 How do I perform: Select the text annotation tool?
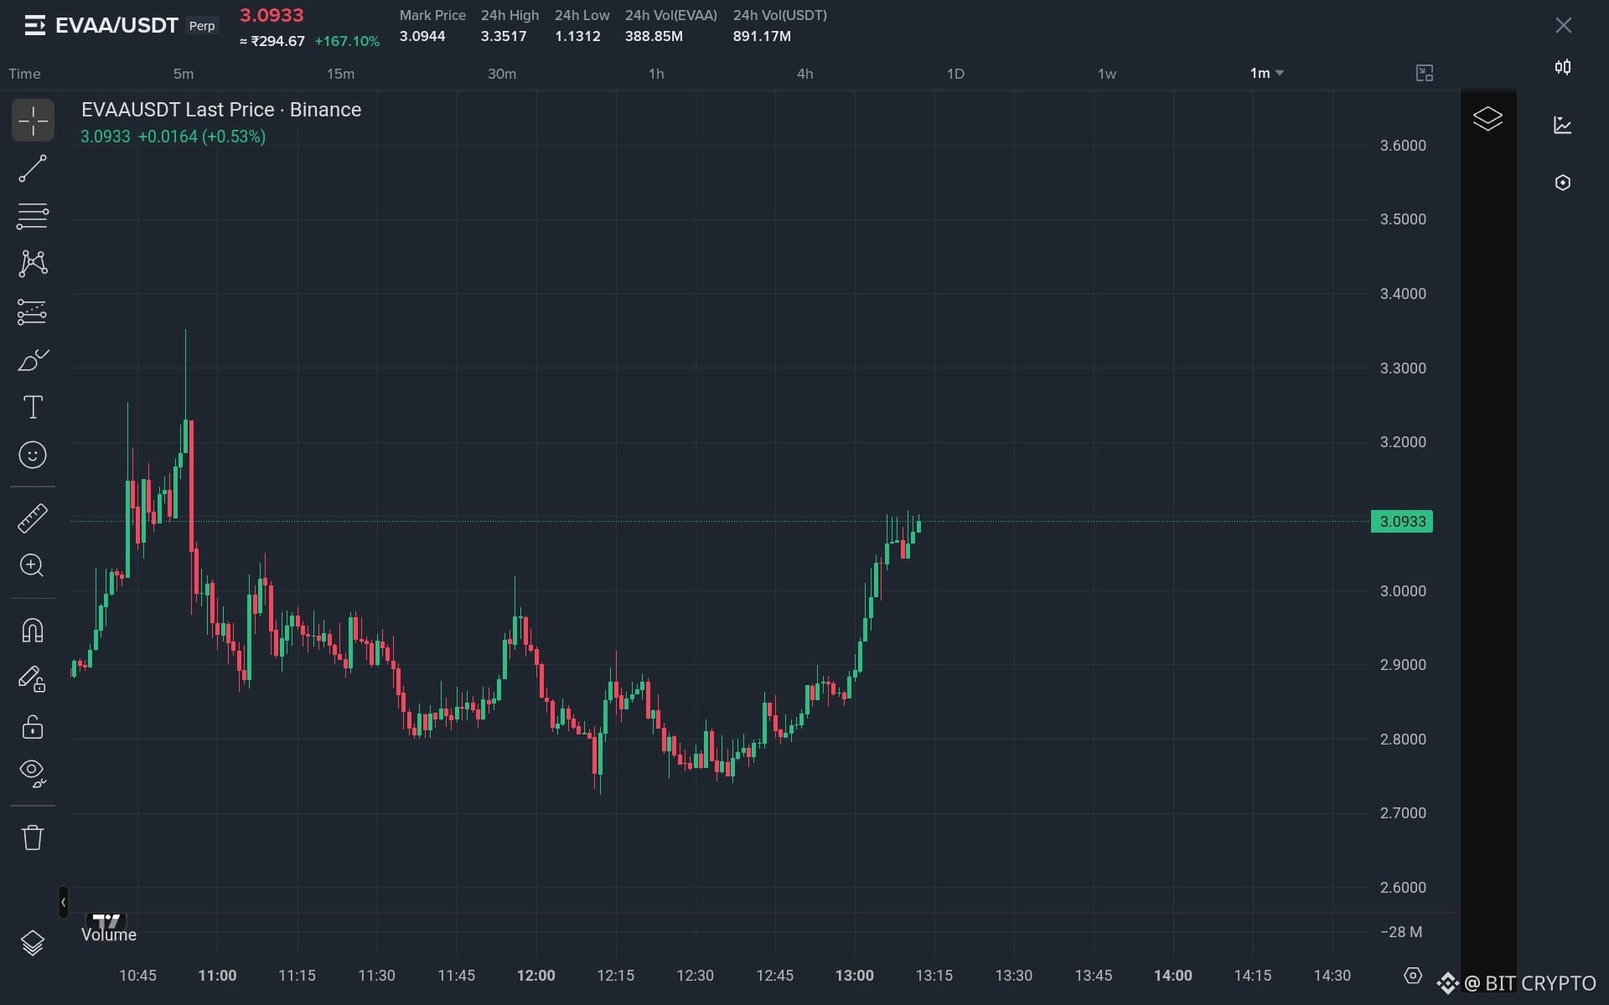pyautogui.click(x=33, y=407)
